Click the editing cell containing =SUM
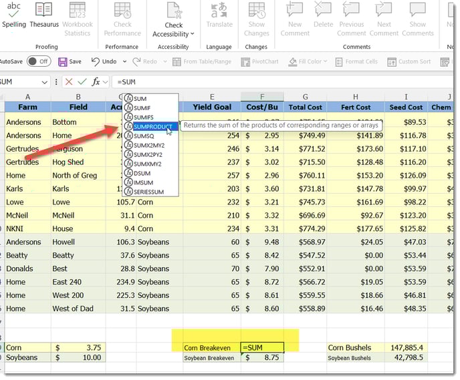The width and height of the screenshot is (460, 380). click(262, 347)
